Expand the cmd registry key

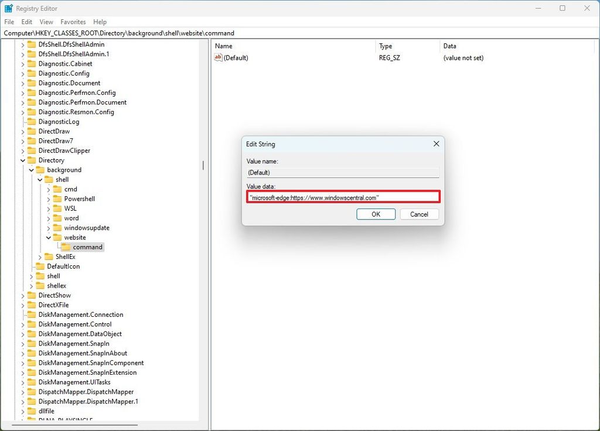pyautogui.click(x=49, y=189)
